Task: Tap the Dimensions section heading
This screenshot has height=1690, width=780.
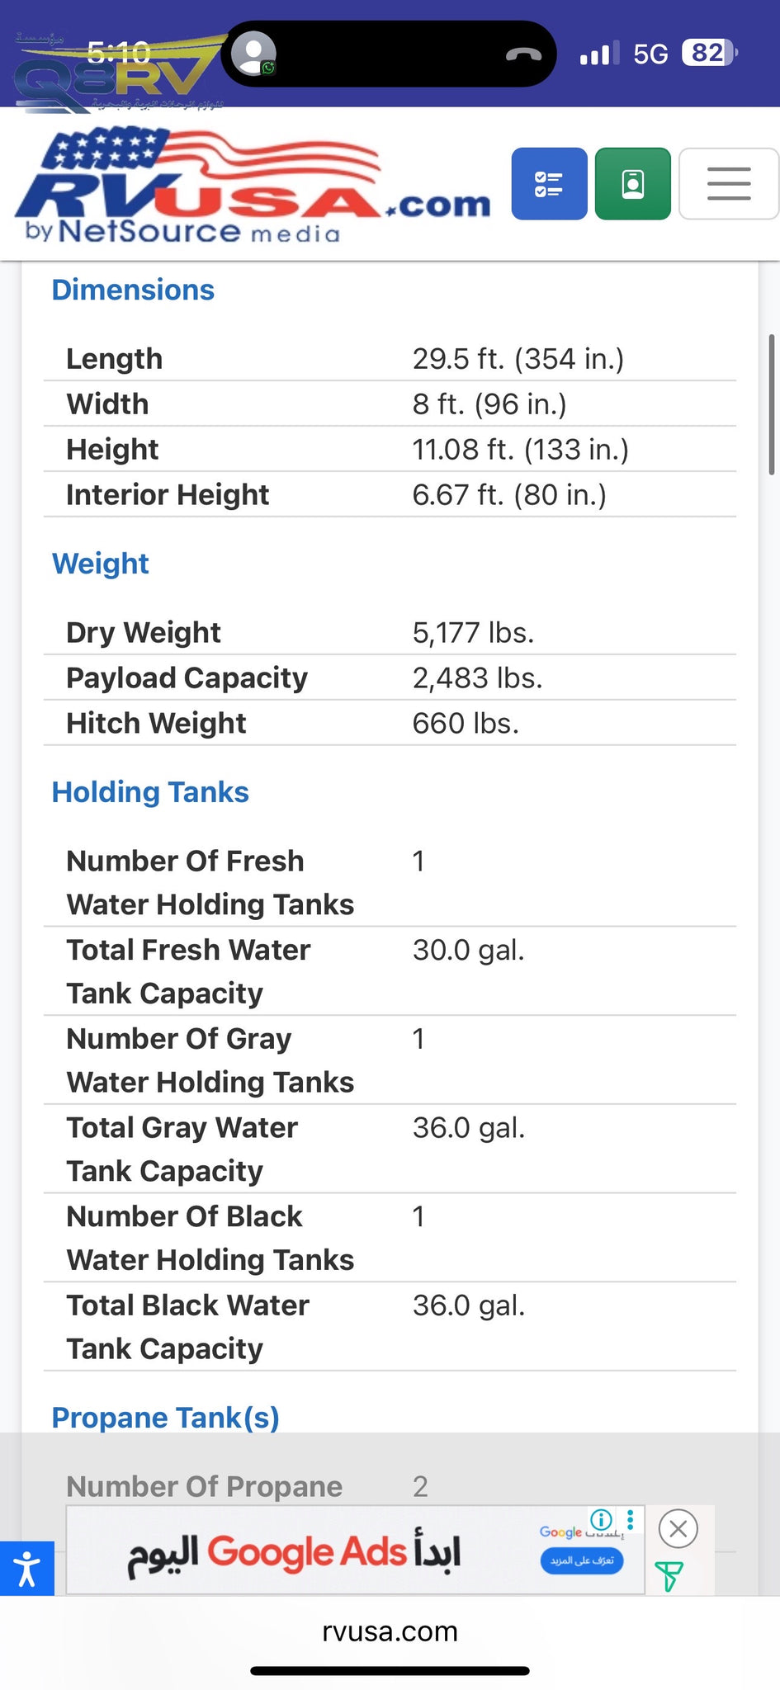Action: click(133, 290)
